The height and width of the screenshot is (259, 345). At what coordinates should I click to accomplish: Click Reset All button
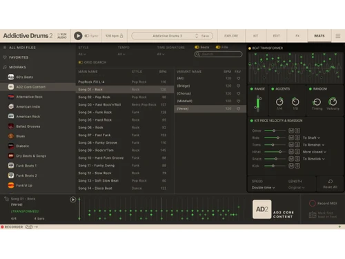[331, 184]
